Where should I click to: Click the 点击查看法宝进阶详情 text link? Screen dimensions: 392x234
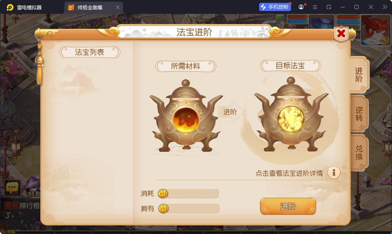(x=289, y=173)
